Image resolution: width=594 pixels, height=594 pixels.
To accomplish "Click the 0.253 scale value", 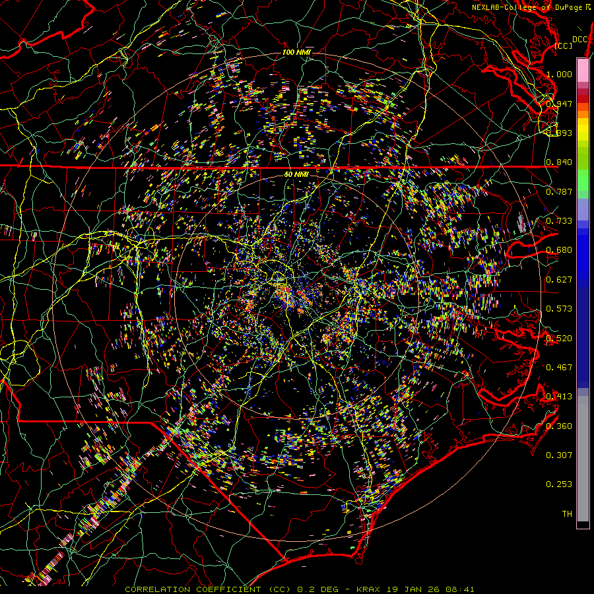I will coord(559,484).
